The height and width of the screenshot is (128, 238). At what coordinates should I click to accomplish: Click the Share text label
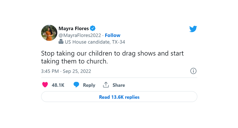pos(119,85)
